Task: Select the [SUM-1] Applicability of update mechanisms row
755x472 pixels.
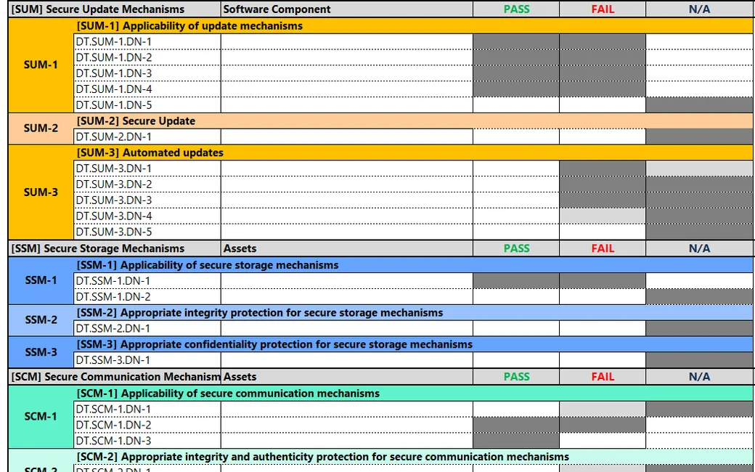Action: coord(414,26)
